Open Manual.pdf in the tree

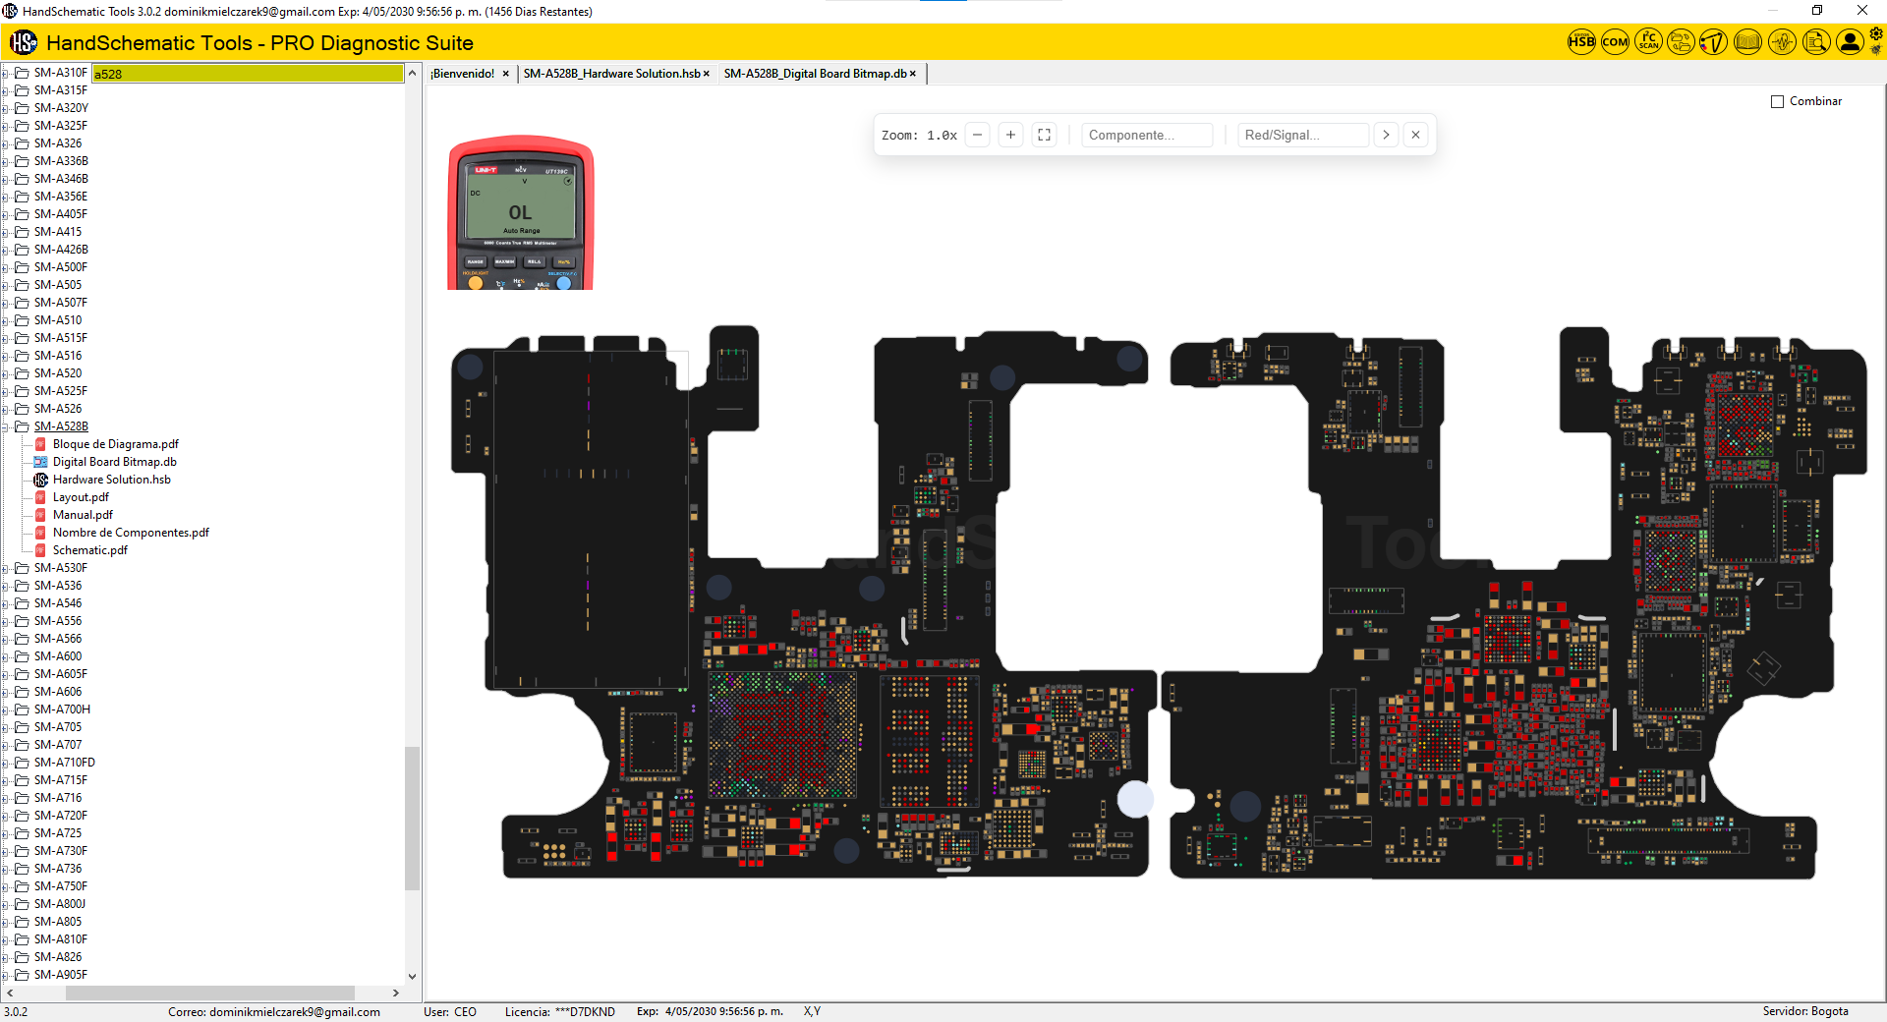[83, 515]
